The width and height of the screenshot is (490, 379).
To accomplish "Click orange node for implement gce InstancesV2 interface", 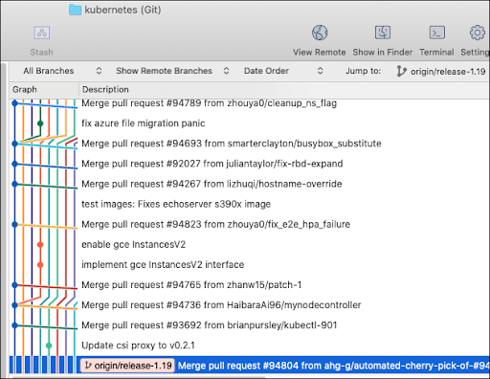I will [40, 264].
